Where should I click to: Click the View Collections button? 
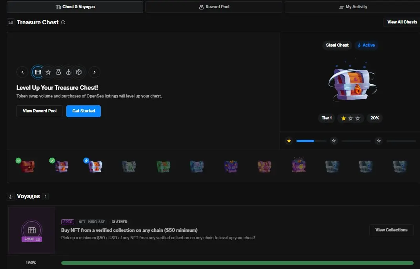click(x=391, y=230)
